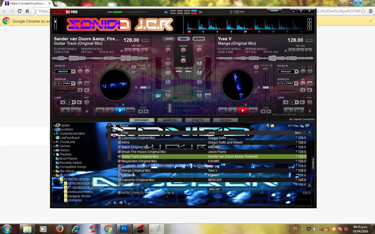Click the left channel Gain knob
This screenshot has height=234, width=375.
point(168,50)
